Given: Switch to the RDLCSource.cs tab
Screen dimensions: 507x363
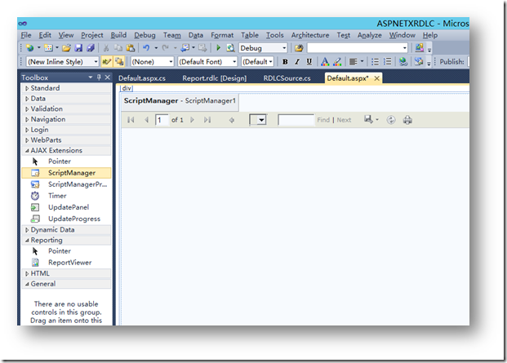Looking at the screenshot, I should point(287,78).
